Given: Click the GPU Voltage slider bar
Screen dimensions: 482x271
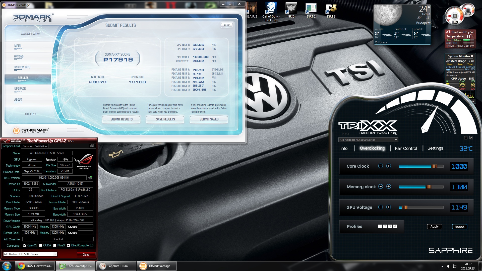Looking at the screenshot, I should (x=421, y=207).
